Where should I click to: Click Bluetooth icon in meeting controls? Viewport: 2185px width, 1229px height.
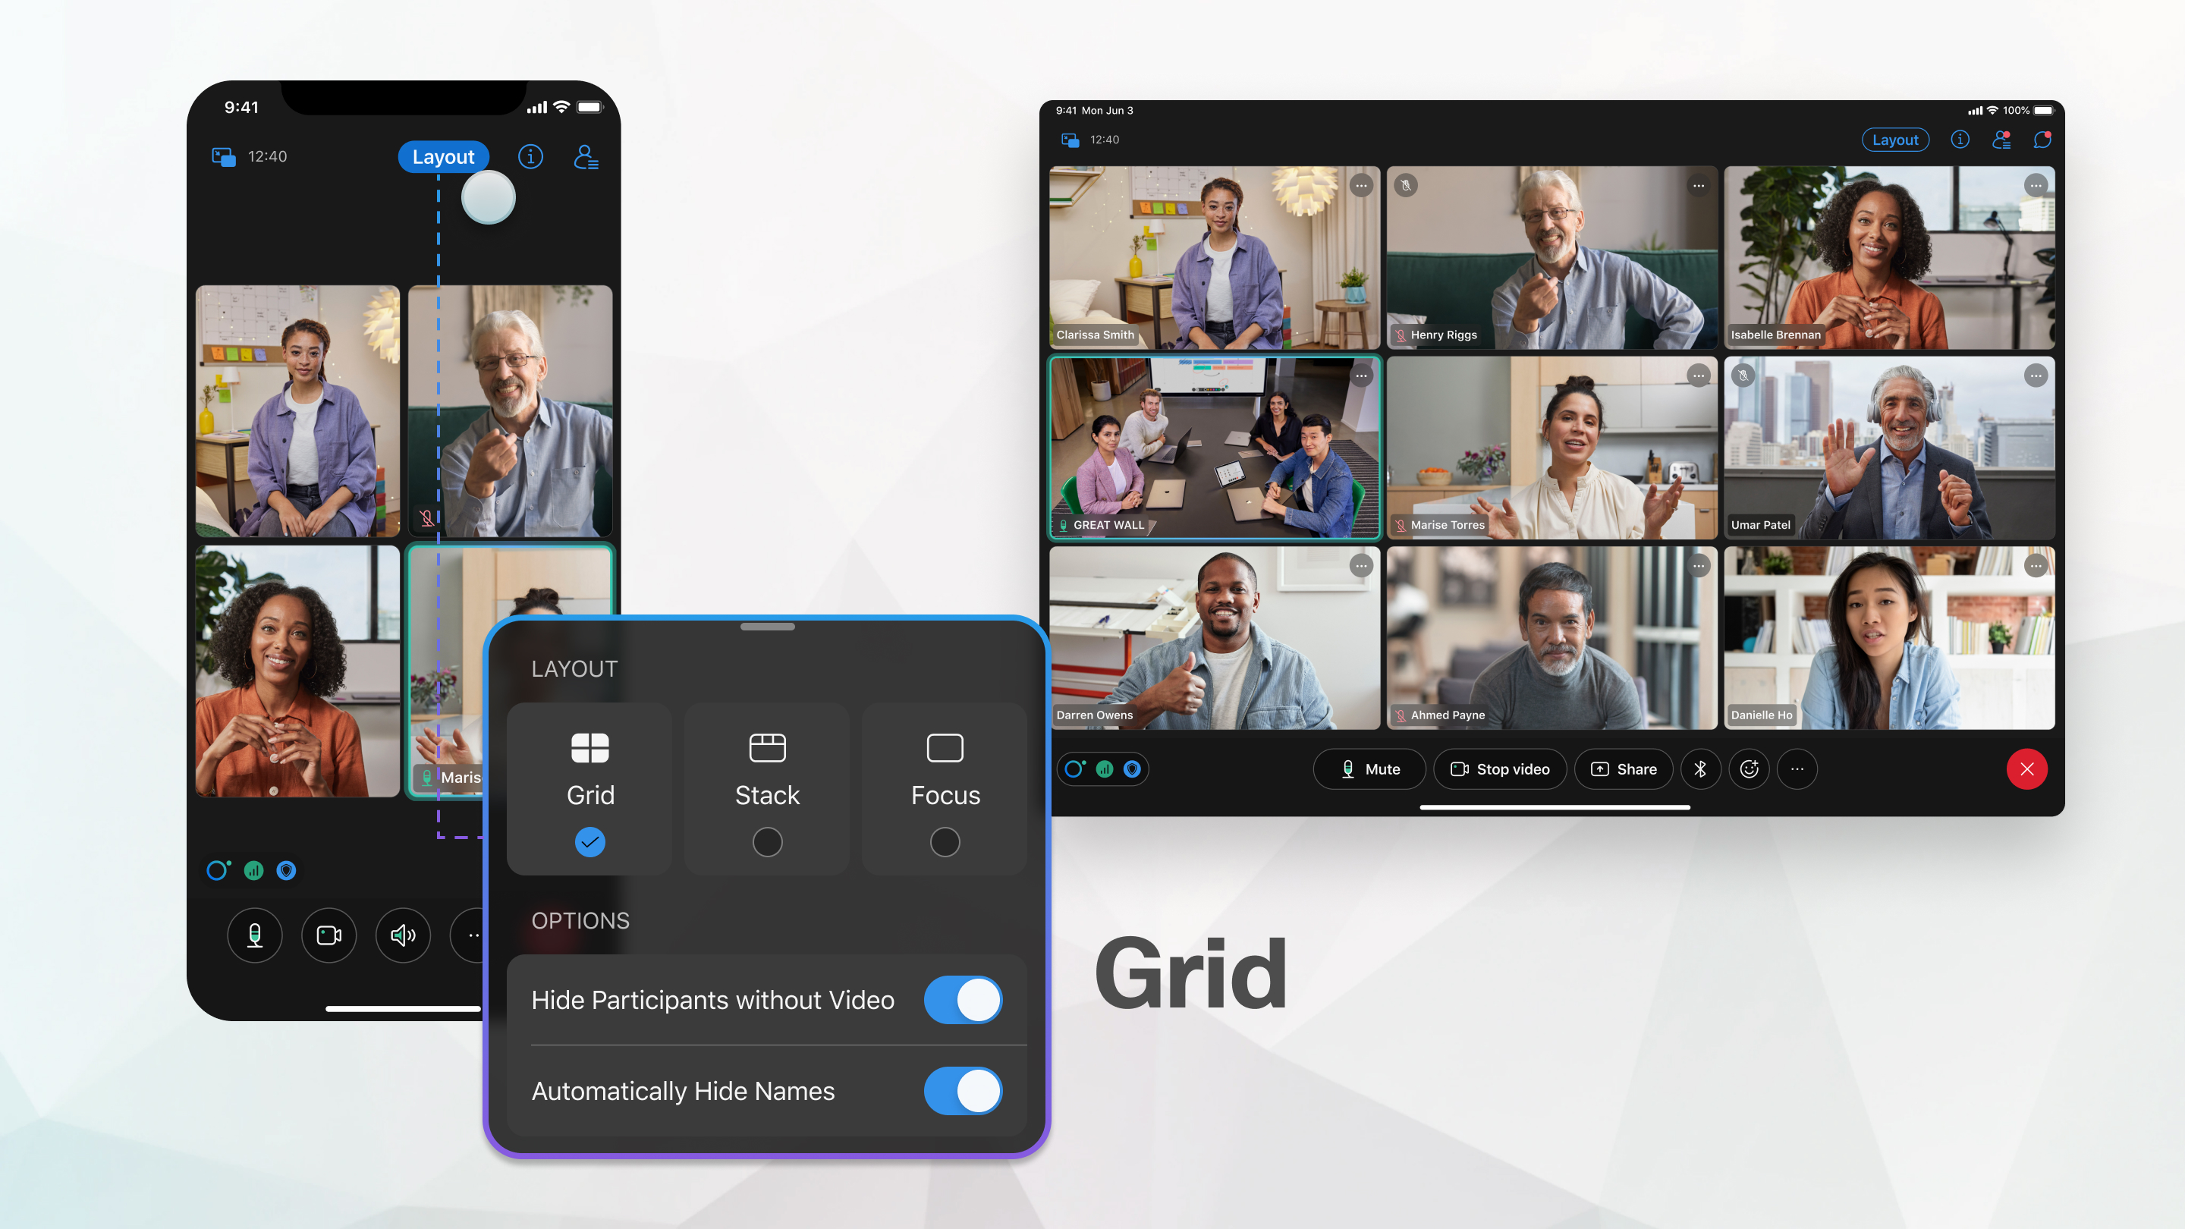point(1699,769)
